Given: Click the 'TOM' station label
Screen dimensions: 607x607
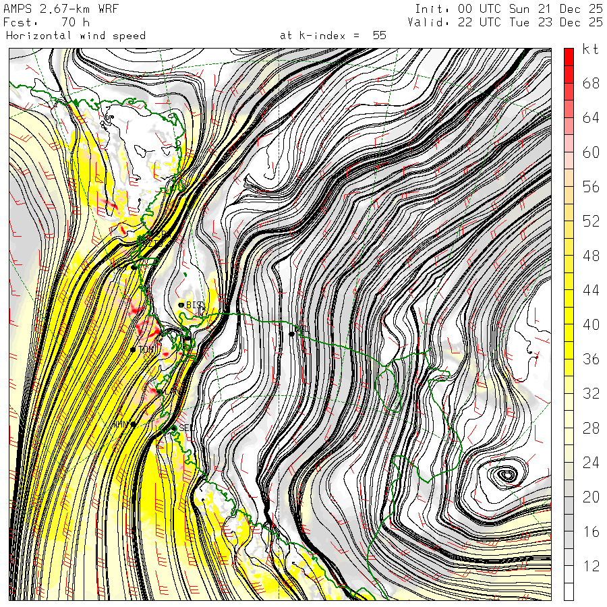Looking at the screenshot, I should [x=147, y=349].
